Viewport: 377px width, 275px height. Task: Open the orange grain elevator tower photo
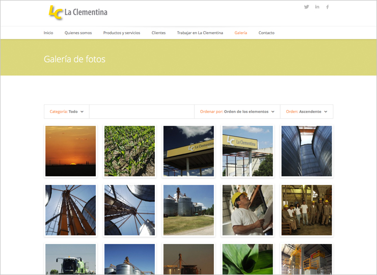tap(70, 210)
